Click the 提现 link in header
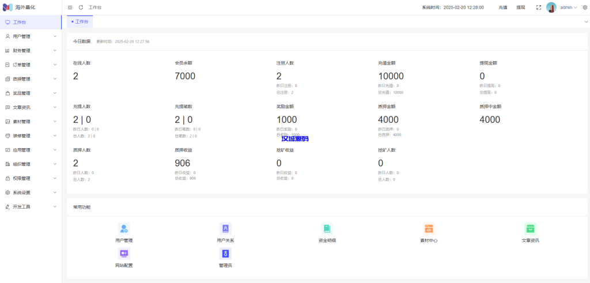The image size is (590, 283). point(520,7)
